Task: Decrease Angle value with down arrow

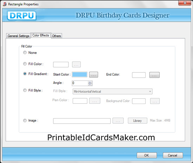Action: [x=90, y=84]
